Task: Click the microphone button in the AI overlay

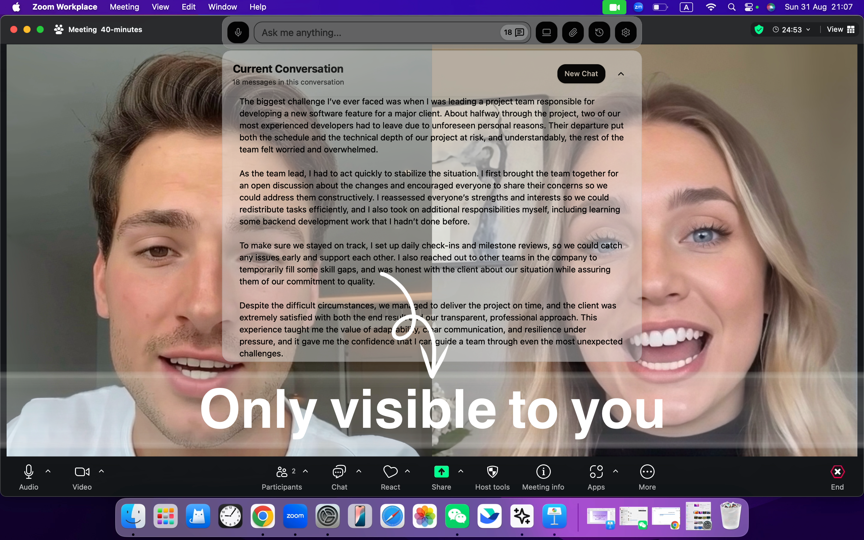Action: click(x=238, y=32)
